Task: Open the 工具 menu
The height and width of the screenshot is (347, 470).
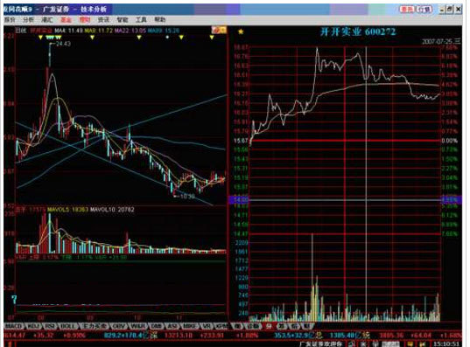Action: click(x=141, y=20)
